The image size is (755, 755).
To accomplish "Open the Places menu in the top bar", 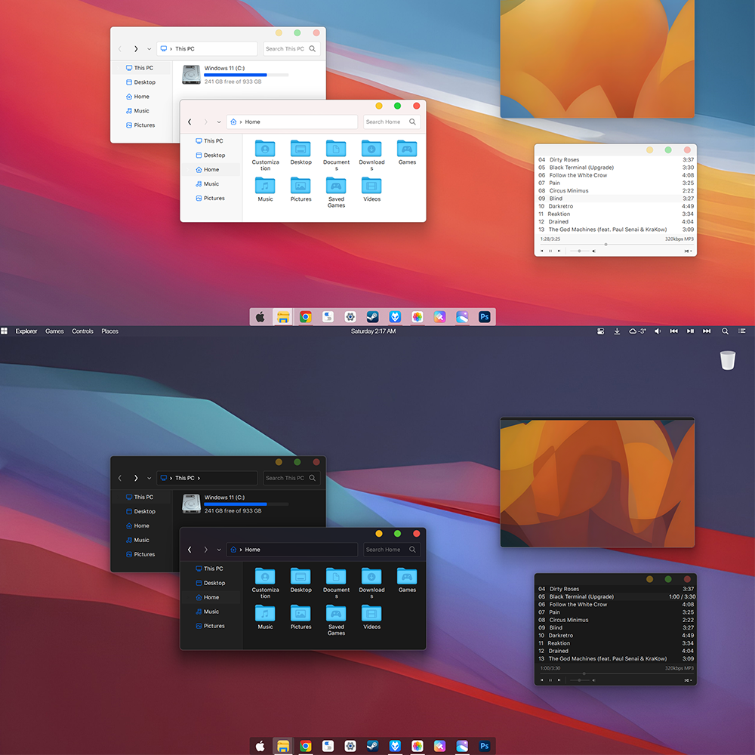I will point(109,331).
